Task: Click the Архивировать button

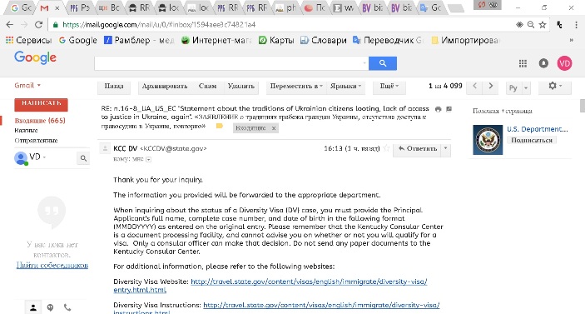Action: (x=165, y=87)
